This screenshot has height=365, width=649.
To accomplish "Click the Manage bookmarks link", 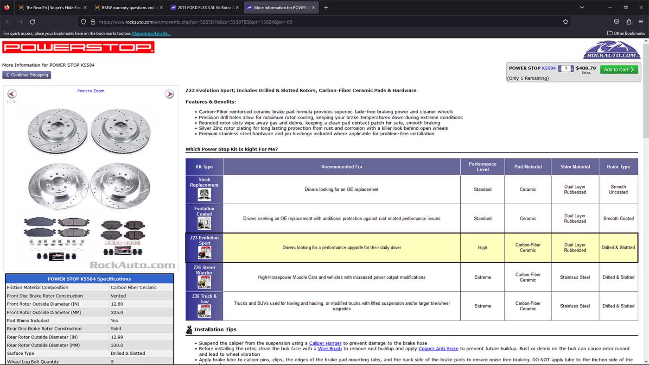I will coord(151,33).
